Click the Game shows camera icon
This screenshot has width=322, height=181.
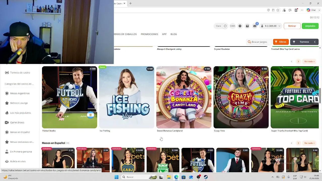7,122
